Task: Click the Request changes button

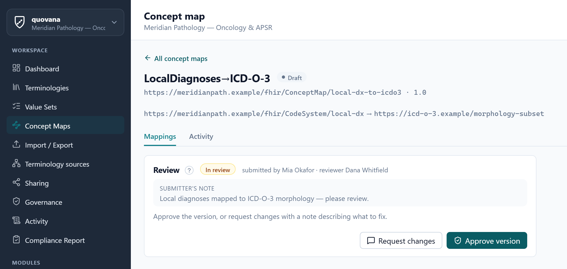Action: click(x=401, y=240)
